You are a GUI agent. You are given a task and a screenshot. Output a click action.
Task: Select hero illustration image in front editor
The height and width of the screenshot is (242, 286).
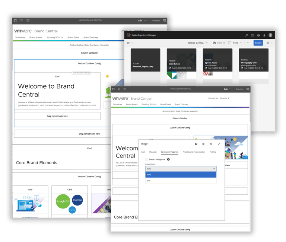(x=236, y=148)
